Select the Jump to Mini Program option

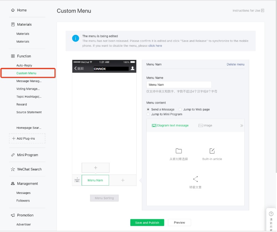pyautogui.click(x=148, y=114)
